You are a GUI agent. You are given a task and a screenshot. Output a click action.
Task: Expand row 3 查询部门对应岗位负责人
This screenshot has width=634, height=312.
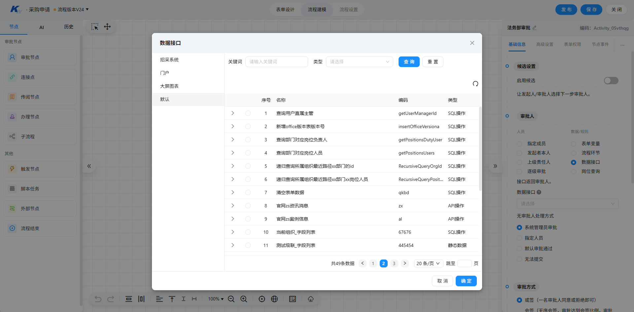pyautogui.click(x=233, y=140)
